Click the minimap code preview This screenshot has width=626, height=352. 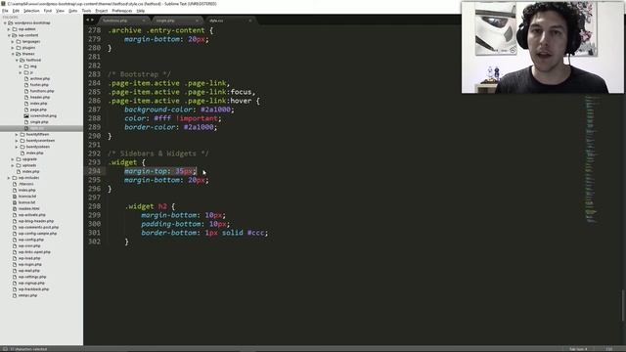592,158
